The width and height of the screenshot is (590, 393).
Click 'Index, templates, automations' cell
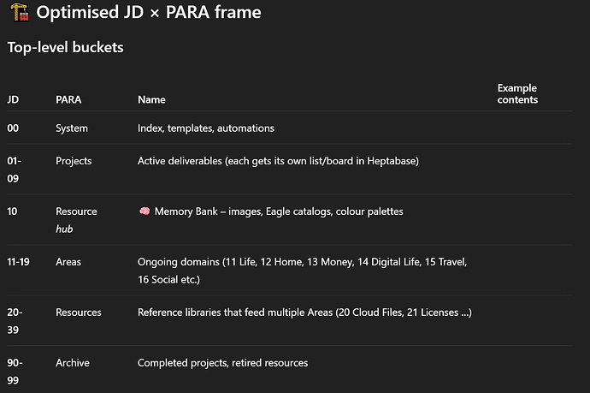(206, 128)
